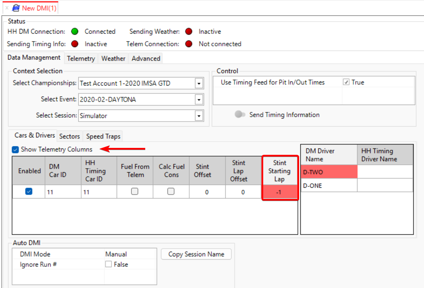The height and width of the screenshot is (288, 424).
Task: Select the Speed Traps tab
Action: click(x=103, y=136)
